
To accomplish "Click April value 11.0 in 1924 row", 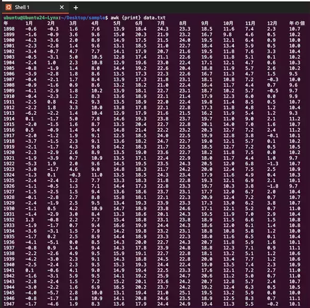I will 97,175.
